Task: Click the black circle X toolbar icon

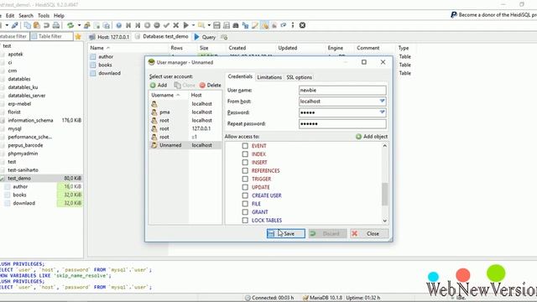Action: (x=302, y=25)
